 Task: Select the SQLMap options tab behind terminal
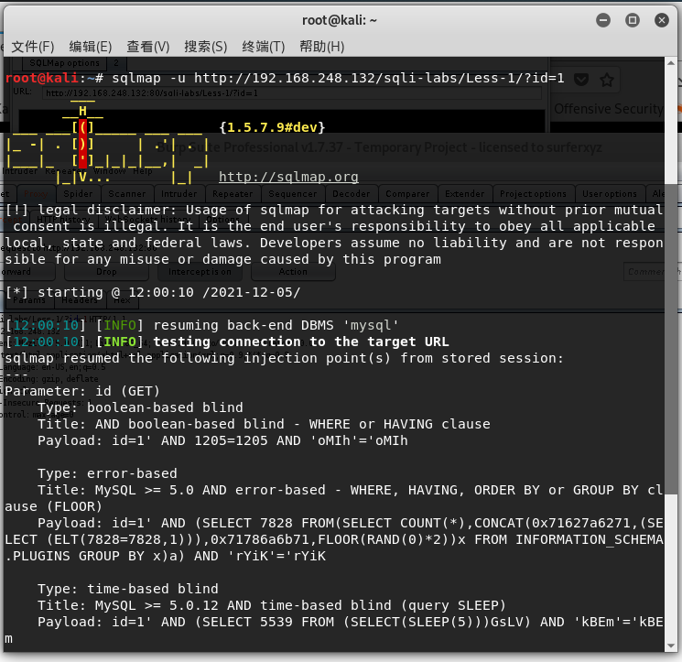(64, 63)
